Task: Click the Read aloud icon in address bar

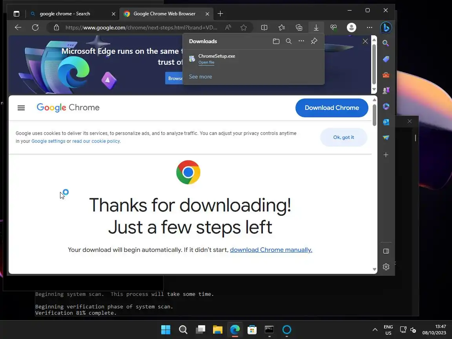Action: [228, 27]
